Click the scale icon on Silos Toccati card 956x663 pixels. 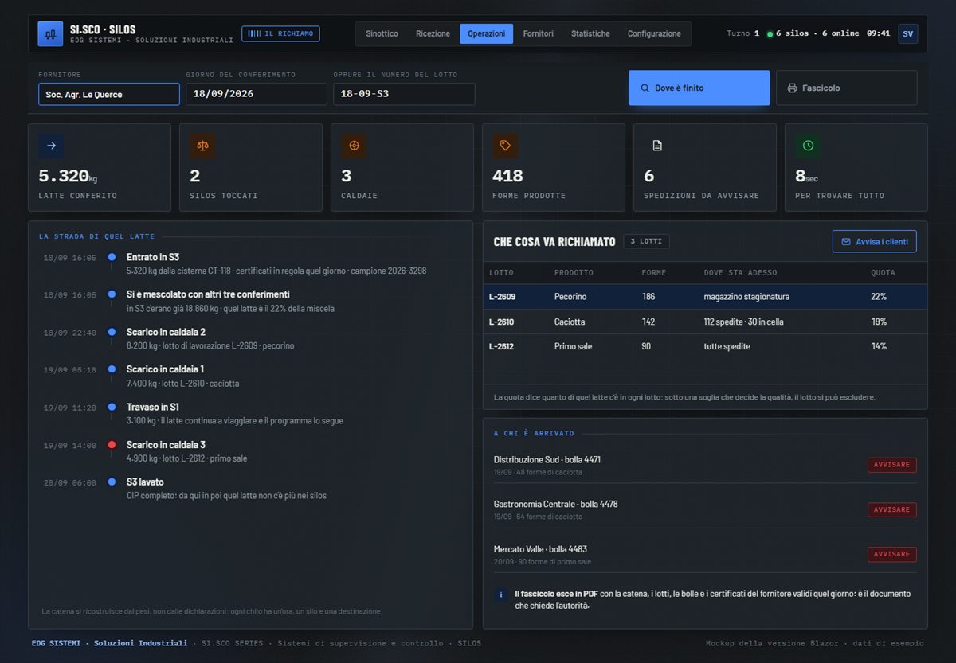pyautogui.click(x=202, y=146)
